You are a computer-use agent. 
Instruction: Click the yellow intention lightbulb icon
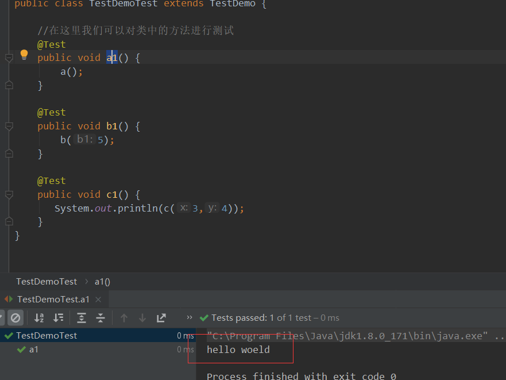point(24,55)
